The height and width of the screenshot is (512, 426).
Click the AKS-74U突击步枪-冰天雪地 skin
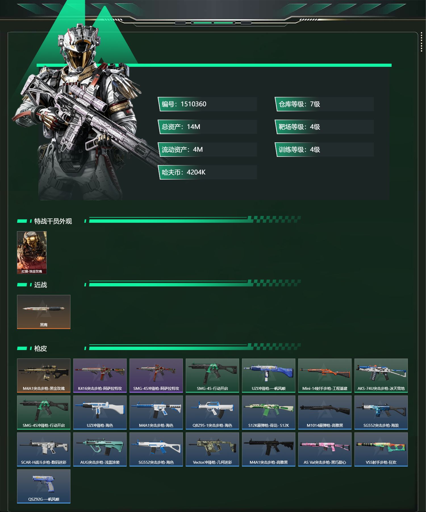click(381, 376)
